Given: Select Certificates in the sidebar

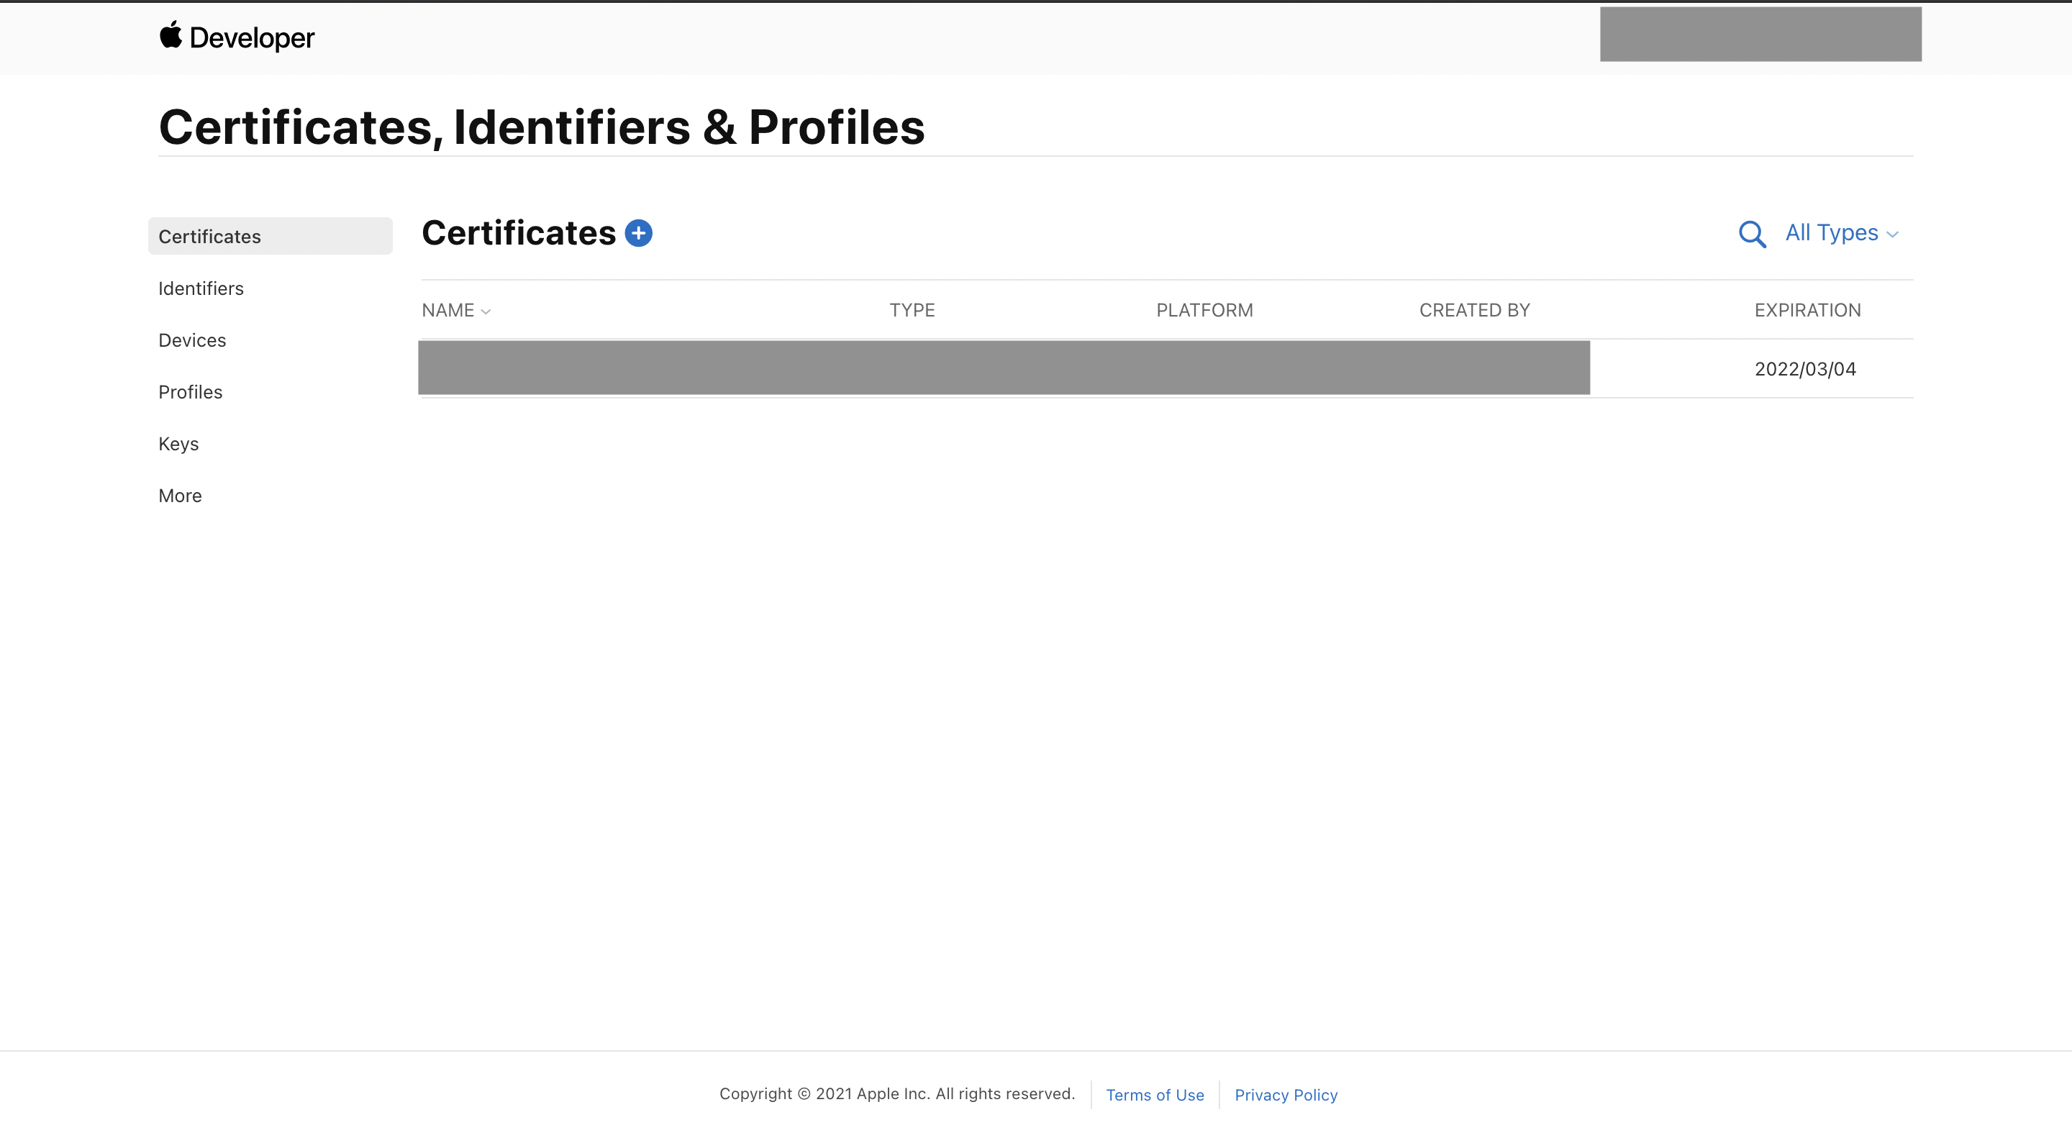Looking at the screenshot, I should pyautogui.click(x=210, y=237).
